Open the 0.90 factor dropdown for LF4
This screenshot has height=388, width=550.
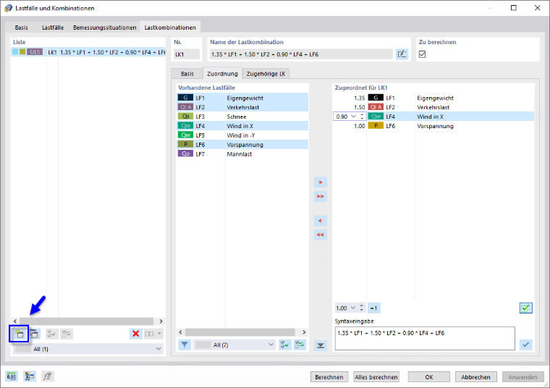354,116
